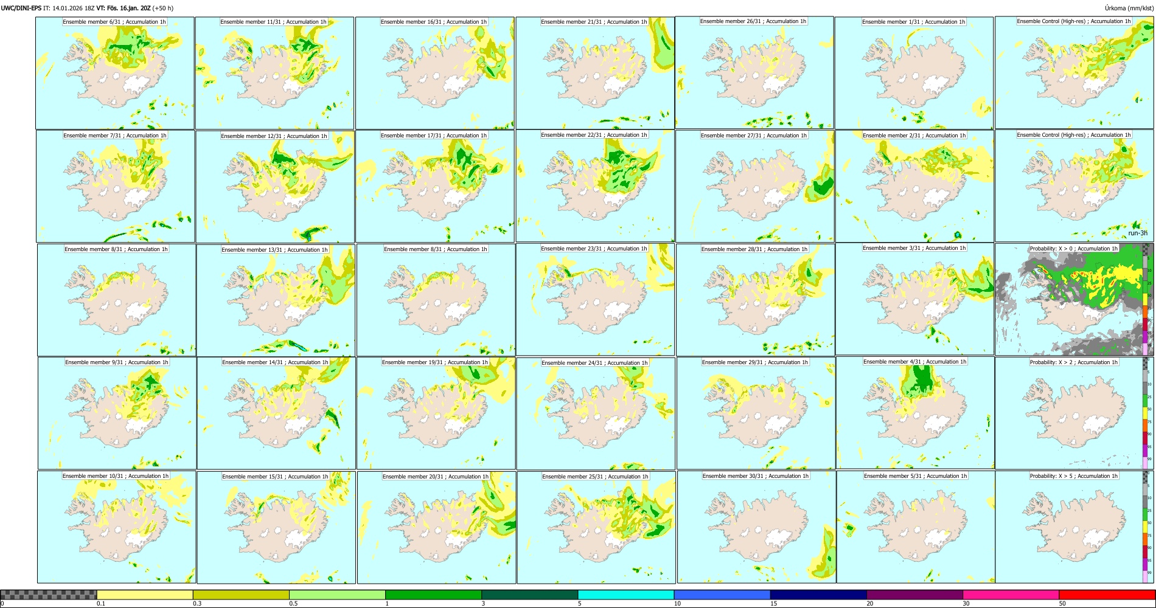Select the Ensemble member 26/31 map
Image resolution: width=1156 pixels, height=608 pixels.
click(x=754, y=72)
